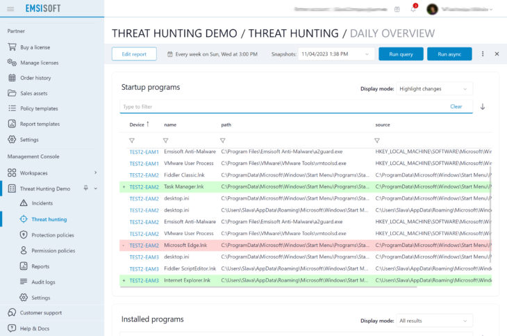
Task: Open filter for path column
Action: pyautogui.click(x=222, y=141)
